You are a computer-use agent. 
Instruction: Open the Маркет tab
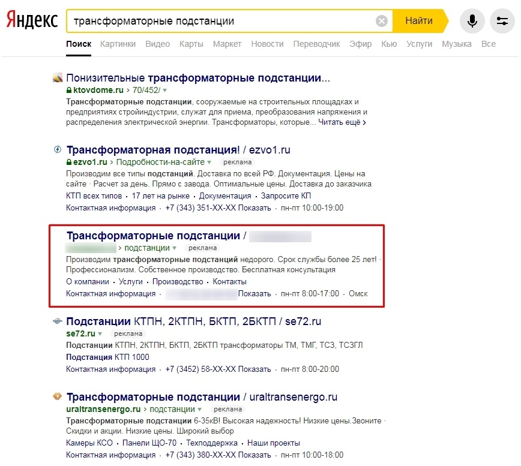pyautogui.click(x=227, y=44)
